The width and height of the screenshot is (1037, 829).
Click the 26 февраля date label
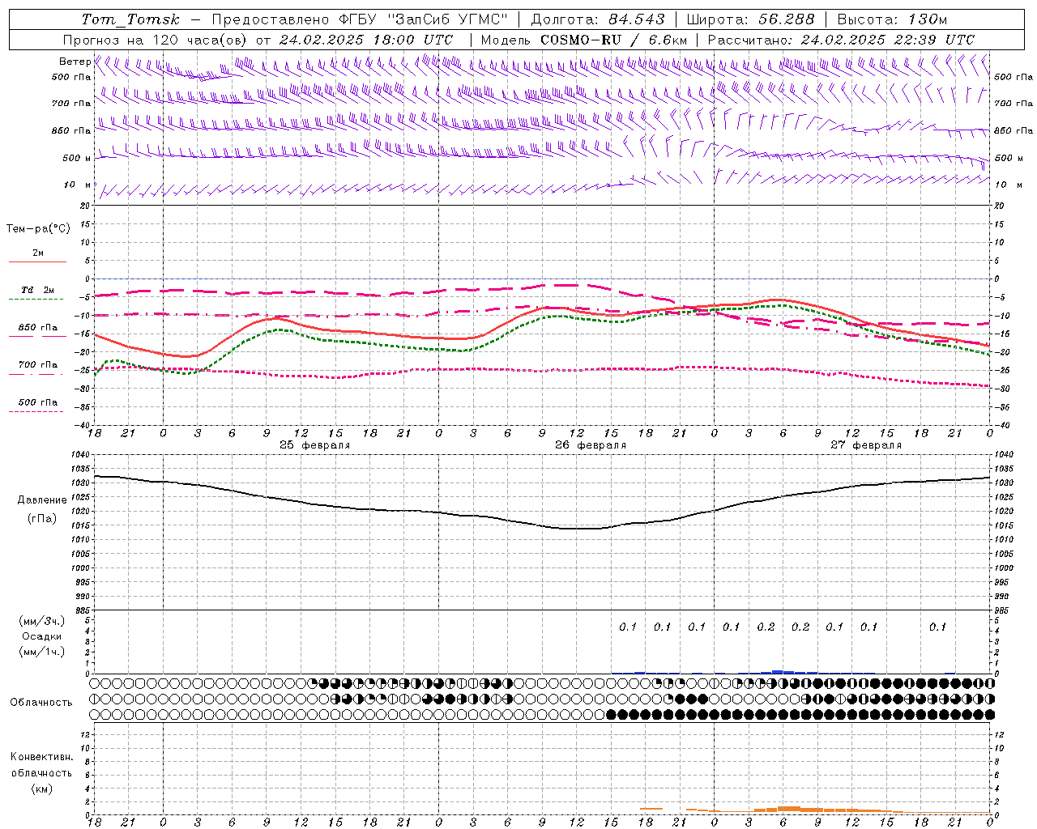(591, 445)
